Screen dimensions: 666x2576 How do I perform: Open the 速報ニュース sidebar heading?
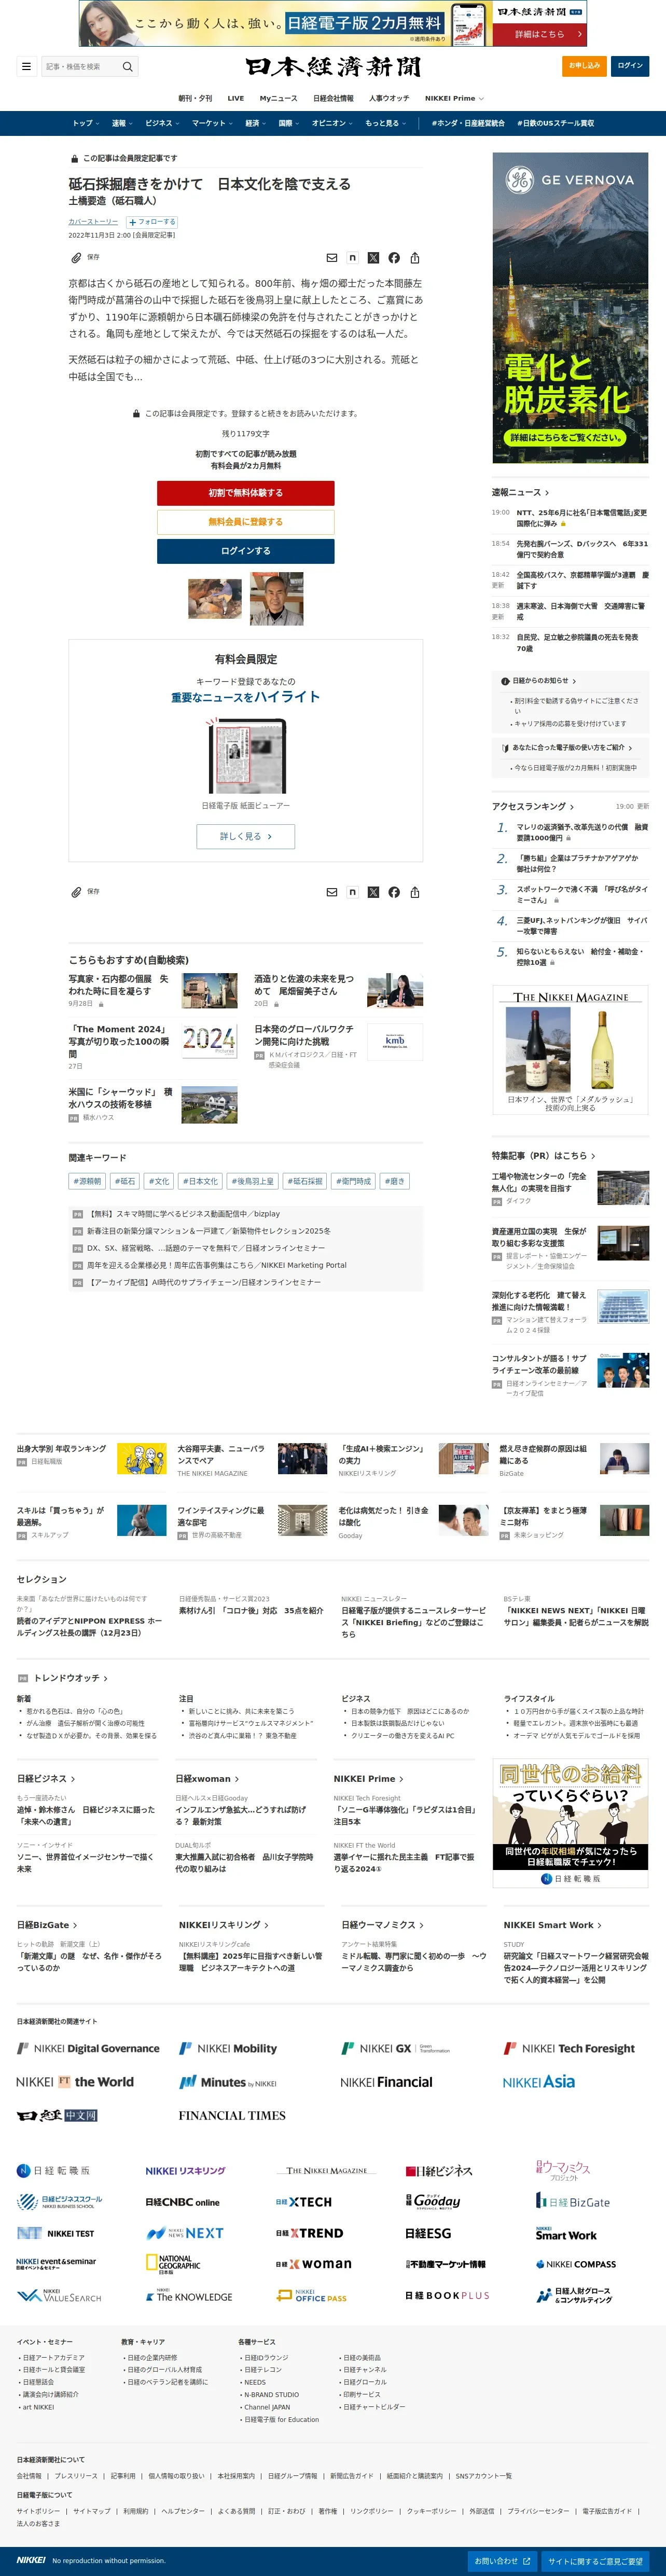coord(520,492)
